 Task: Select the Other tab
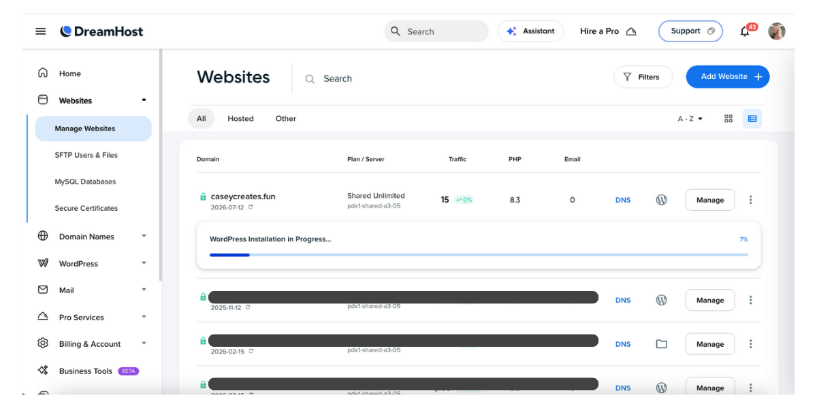[286, 118]
